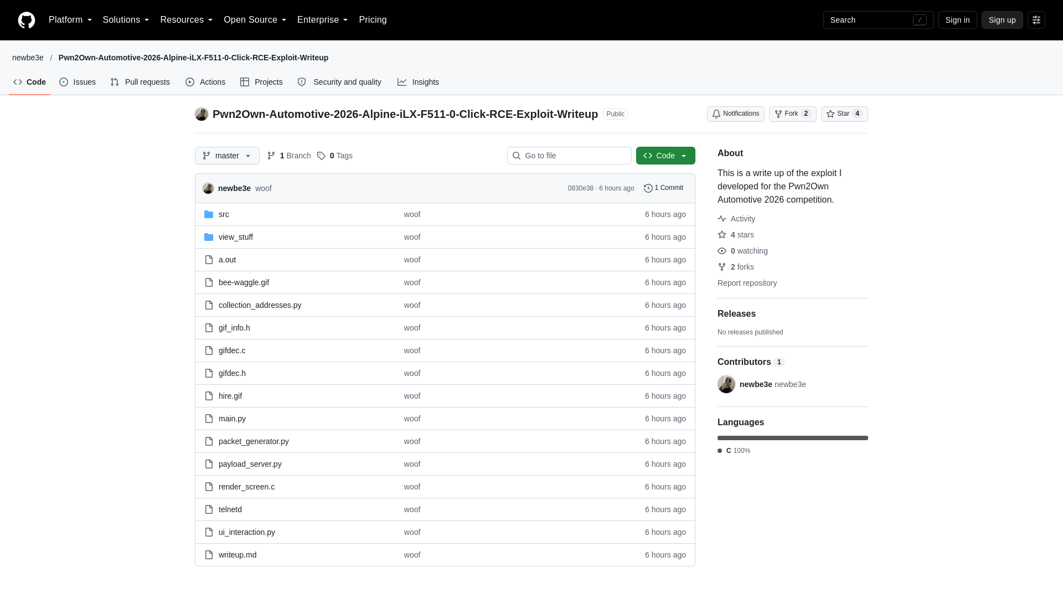This screenshot has width=1063, height=598.
Task: Click the watching eye icon
Action: (722, 251)
